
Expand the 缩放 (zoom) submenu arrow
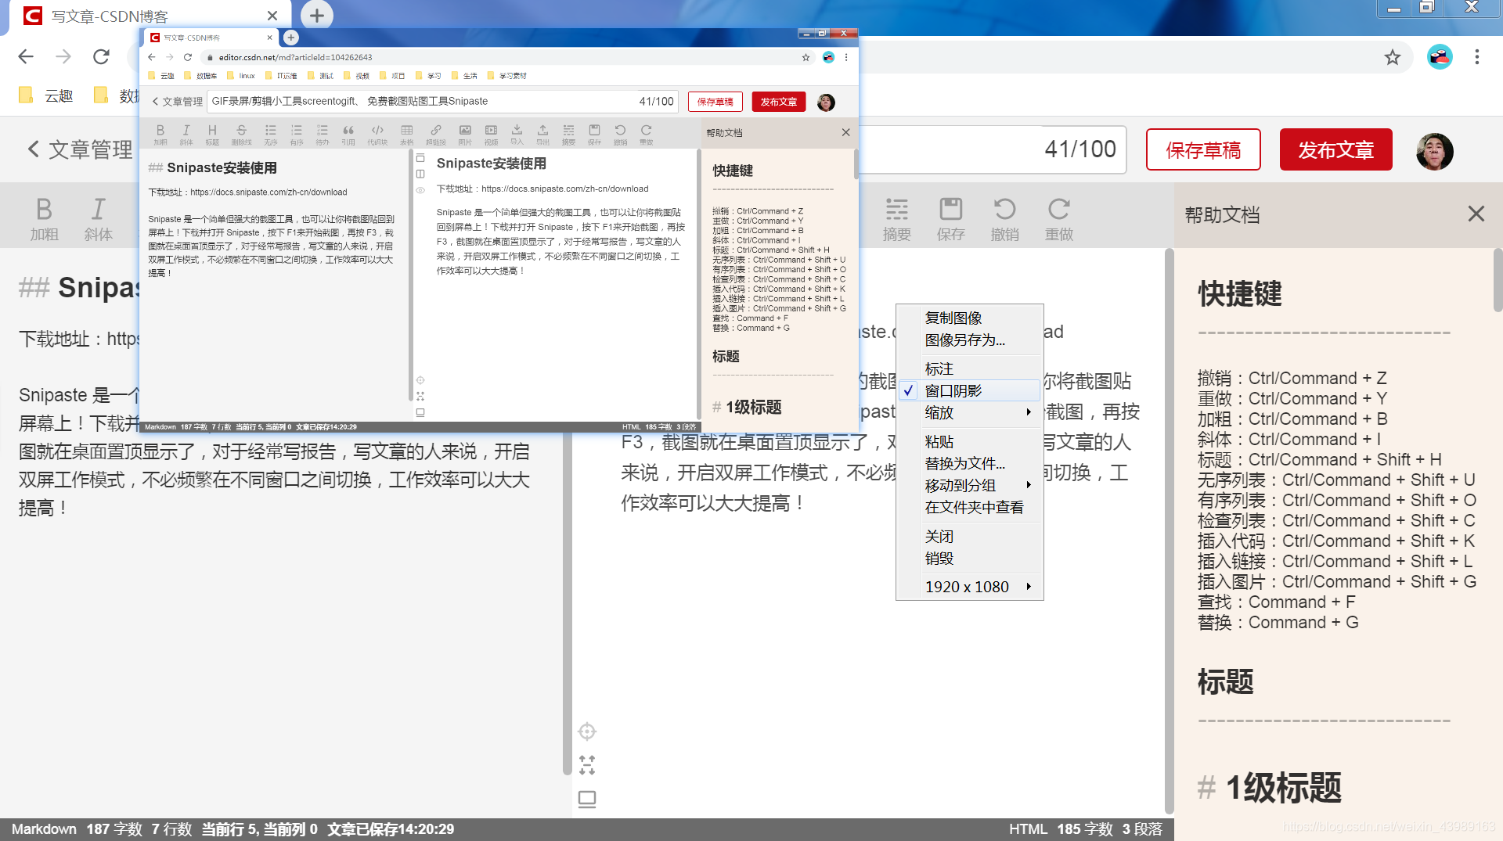[x=1029, y=412]
